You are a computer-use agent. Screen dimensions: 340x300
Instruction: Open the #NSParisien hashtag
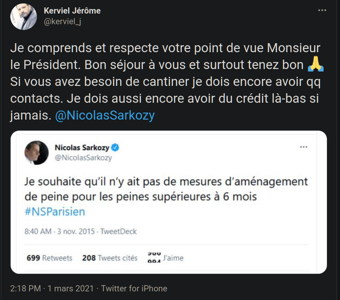(x=55, y=211)
